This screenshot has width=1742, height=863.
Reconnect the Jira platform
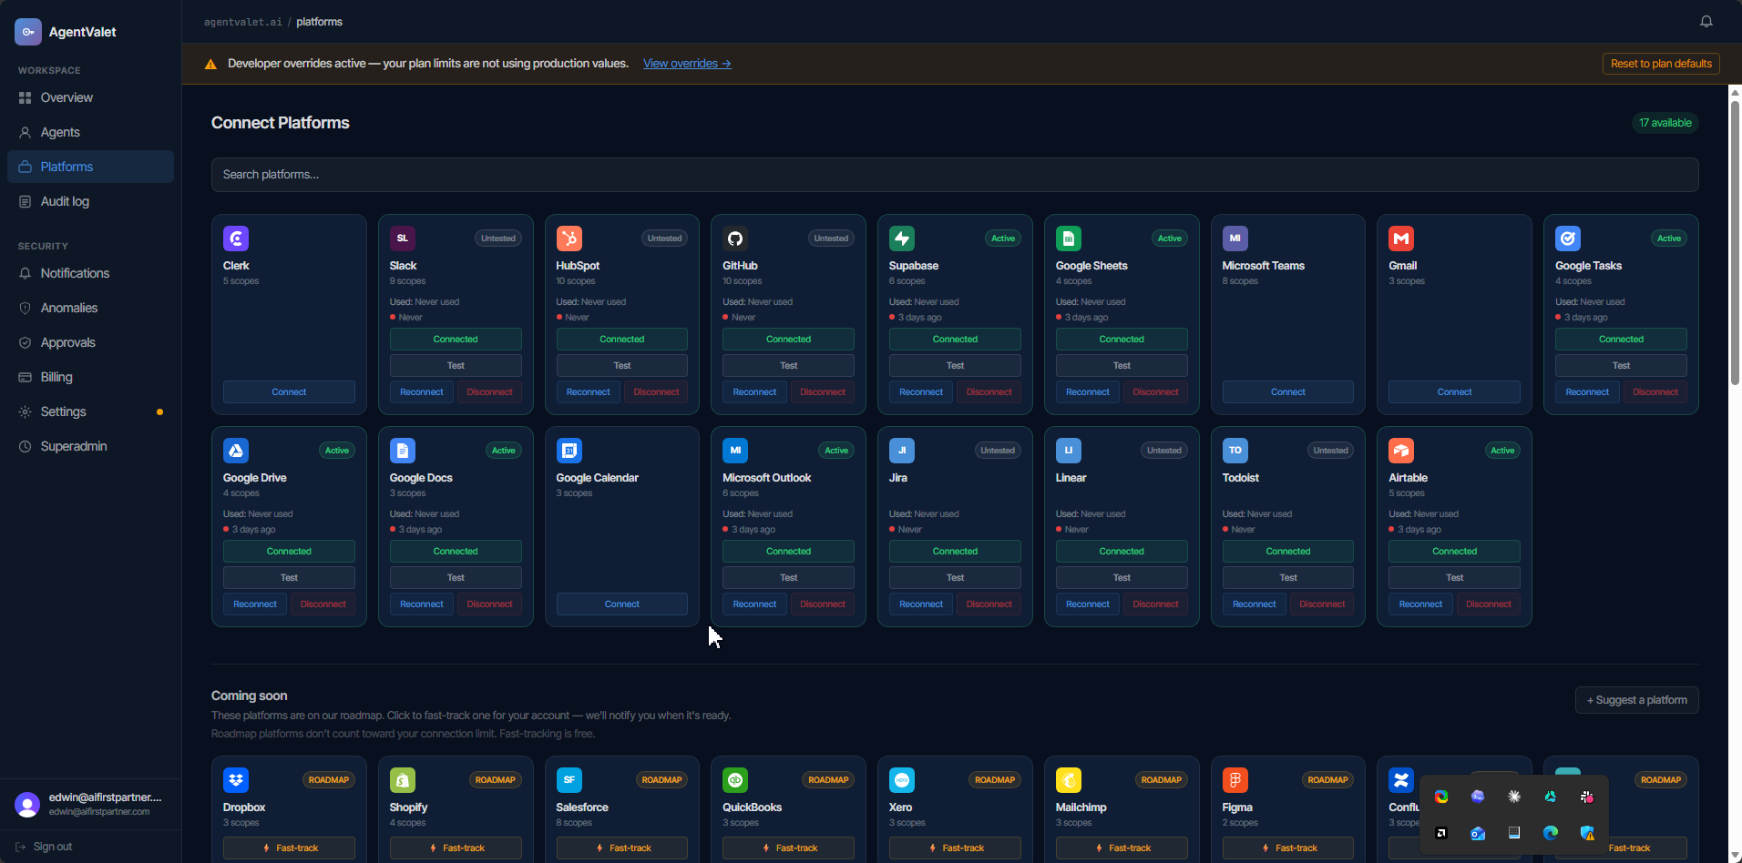pos(921,604)
